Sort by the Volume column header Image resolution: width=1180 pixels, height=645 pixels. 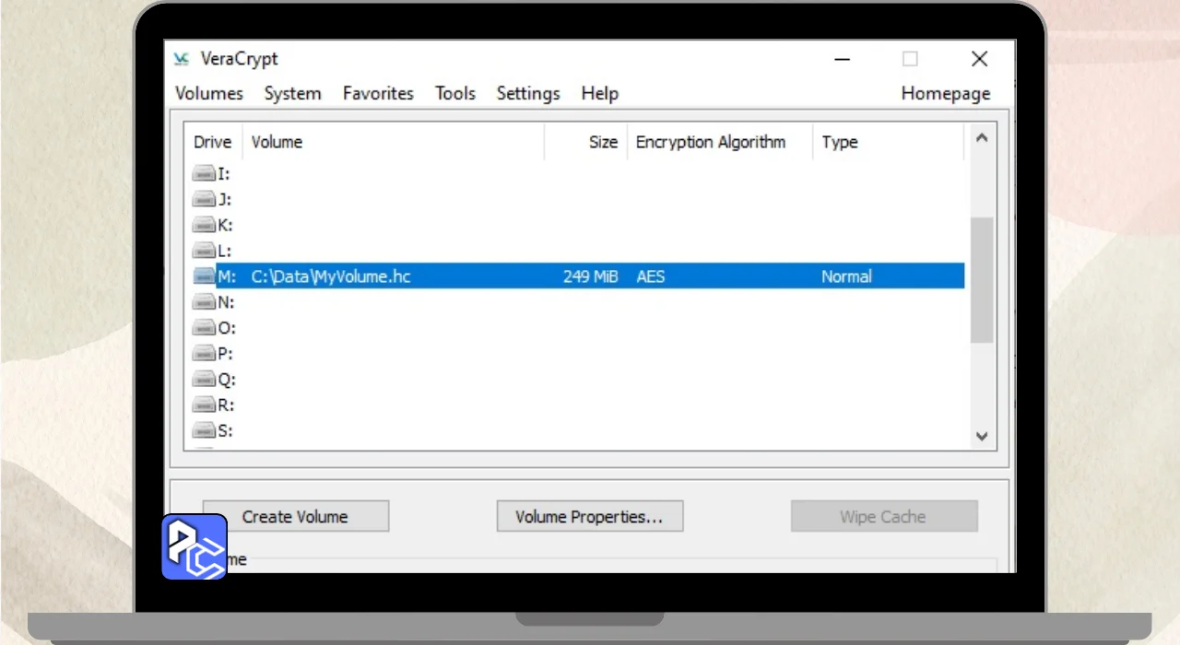(393, 142)
